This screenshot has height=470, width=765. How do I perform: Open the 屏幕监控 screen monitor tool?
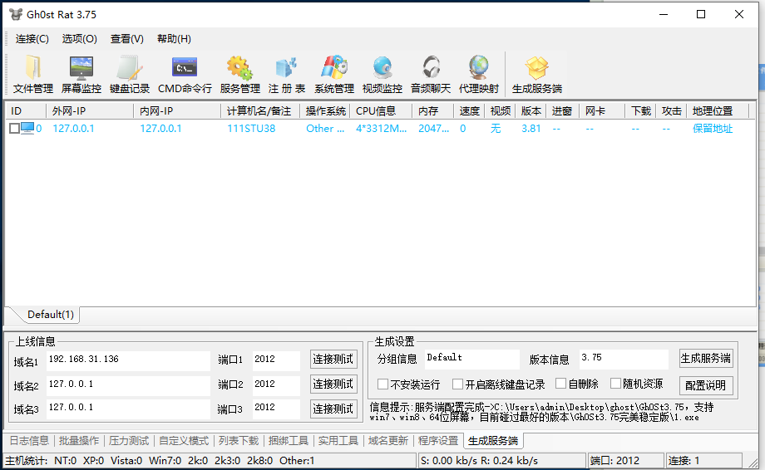(x=81, y=75)
